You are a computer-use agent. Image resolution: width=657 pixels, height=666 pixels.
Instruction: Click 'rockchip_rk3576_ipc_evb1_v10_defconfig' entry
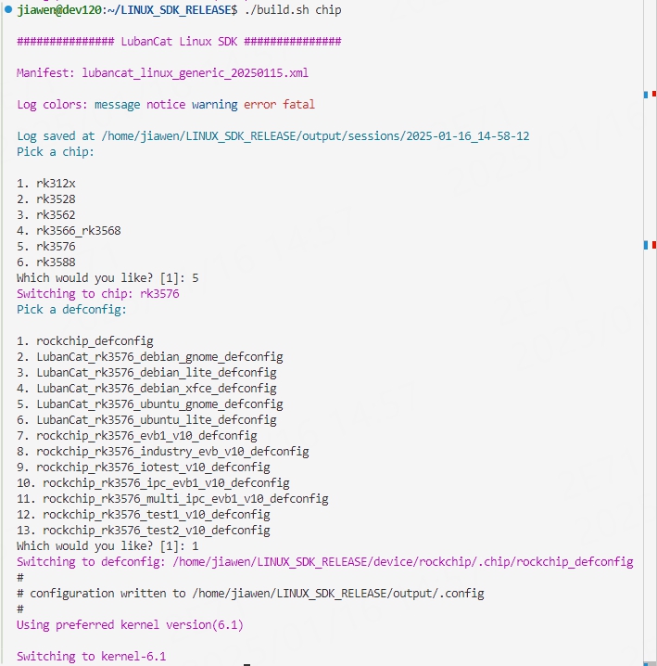click(167, 483)
